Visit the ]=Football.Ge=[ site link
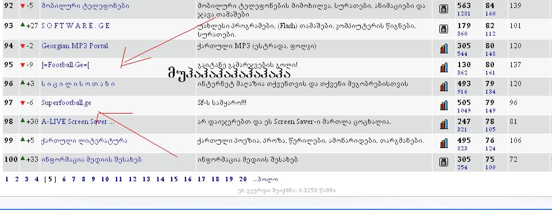The width and height of the screenshot is (552, 210). pos(65,65)
